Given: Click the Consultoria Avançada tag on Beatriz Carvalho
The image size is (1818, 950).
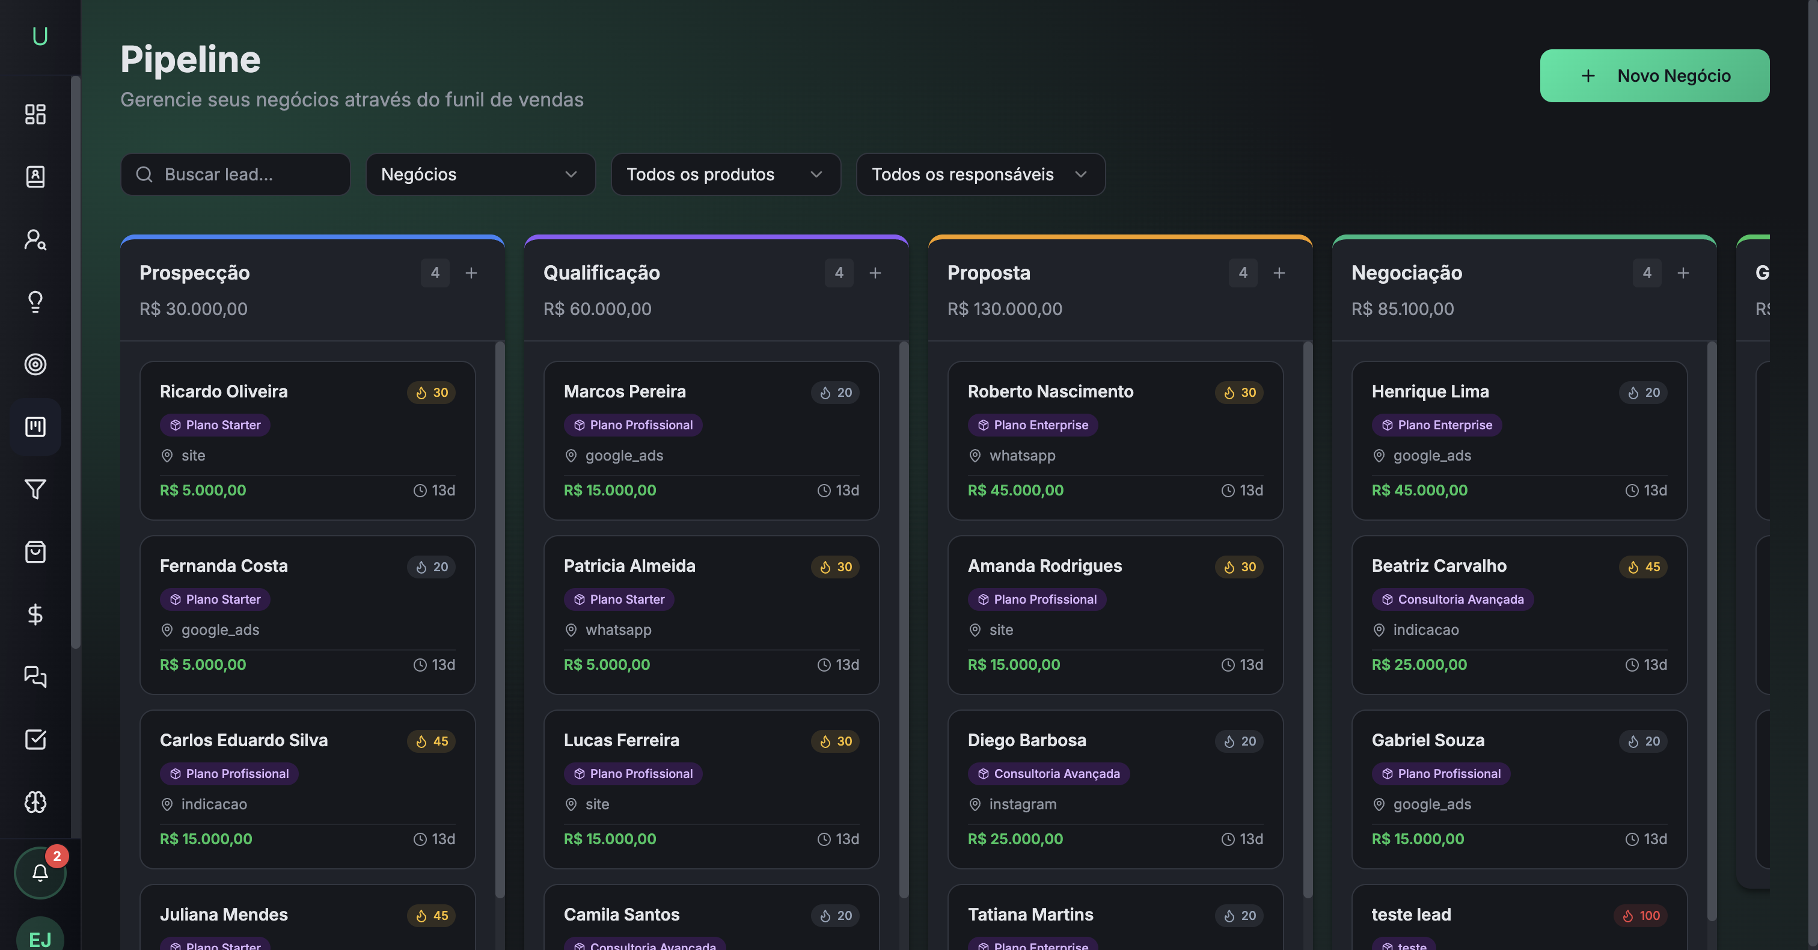Looking at the screenshot, I should (x=1452, y=599).
